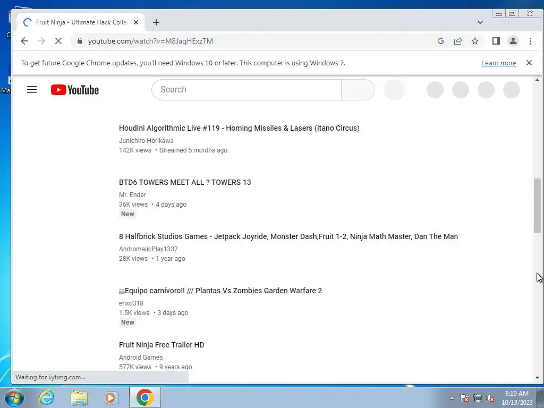Screen dimensions: 544x408
Task: Launch Internet Explorer from taskbar
Action: [47, 397]
